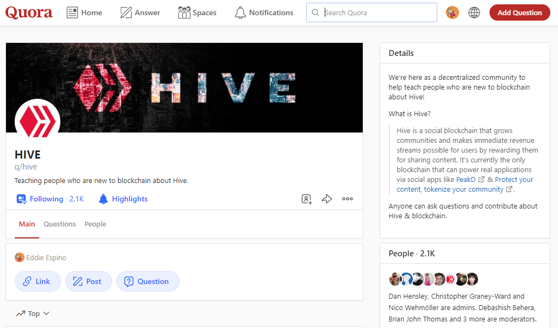Viewport: 558px width, 328px height.
Task: Click 'What is Hive?' text
Action: pyautogui.click(x=410, y=113)
